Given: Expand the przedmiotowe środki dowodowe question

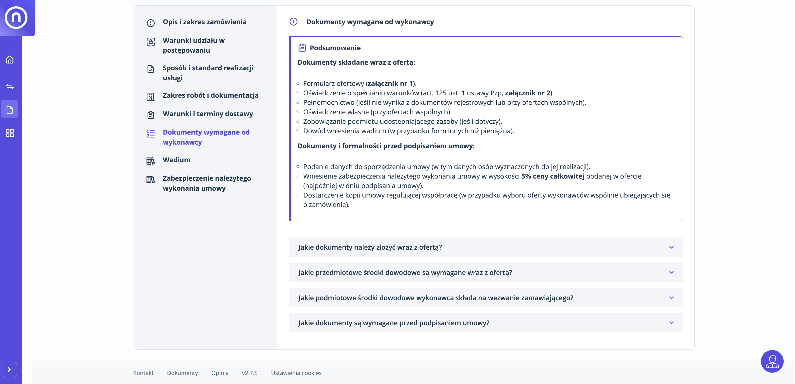Looking at the screenshot, I should point(485,273).
